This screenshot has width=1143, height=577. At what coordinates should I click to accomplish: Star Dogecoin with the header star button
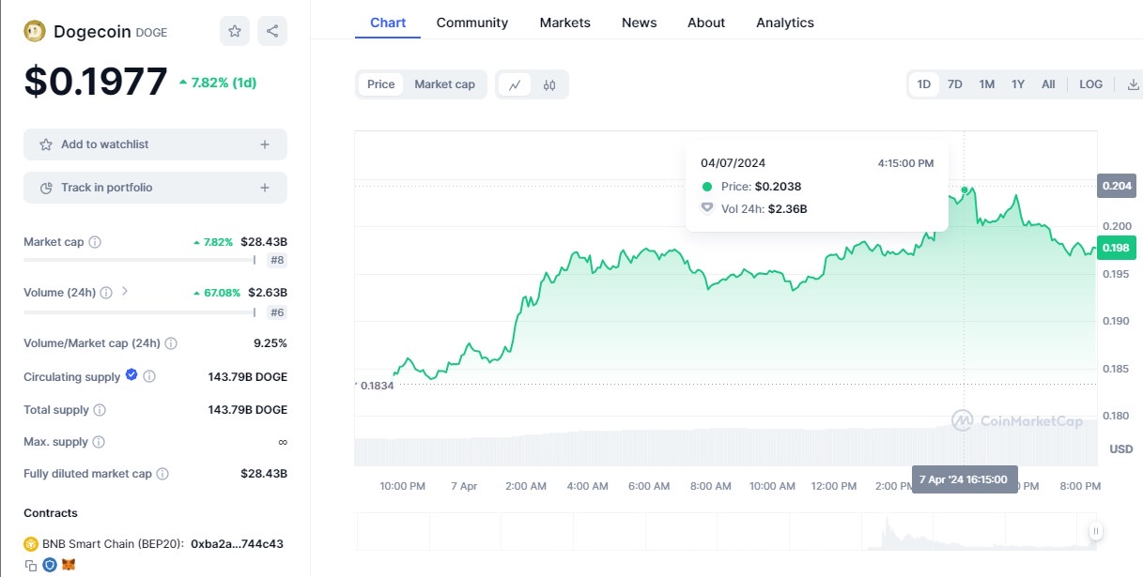(235, 31)
